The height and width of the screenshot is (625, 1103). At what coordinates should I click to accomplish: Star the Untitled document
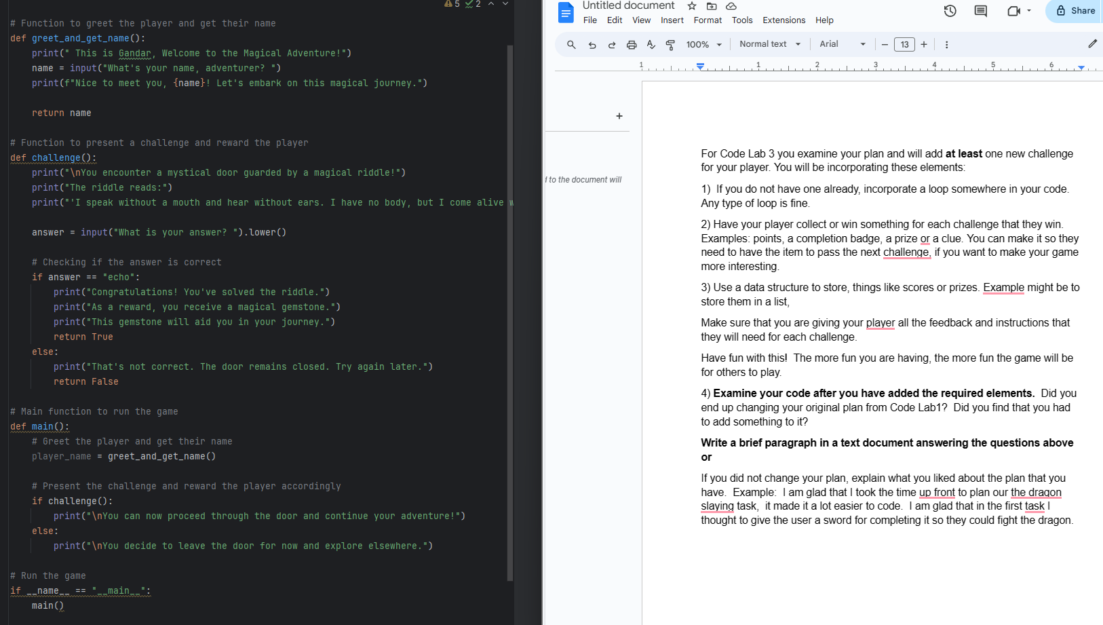pyautogui.click(x=691, y=6)
